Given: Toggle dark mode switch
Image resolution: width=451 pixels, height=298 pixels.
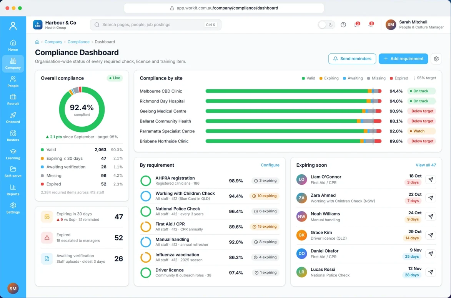Looking at the screenshot, I should point(326,25).
